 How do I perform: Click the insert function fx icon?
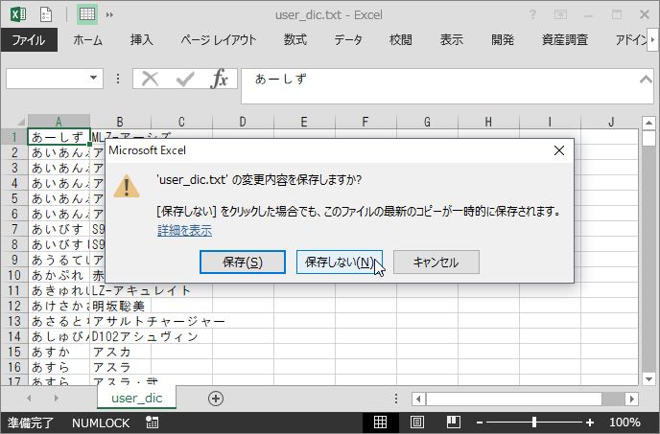coord(220,79)
